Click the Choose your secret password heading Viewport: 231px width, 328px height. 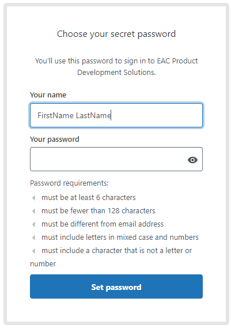[116, 34]
